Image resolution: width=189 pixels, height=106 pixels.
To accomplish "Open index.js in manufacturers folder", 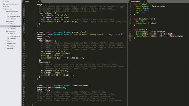I will pyautogui.click(x=12, y=14).
